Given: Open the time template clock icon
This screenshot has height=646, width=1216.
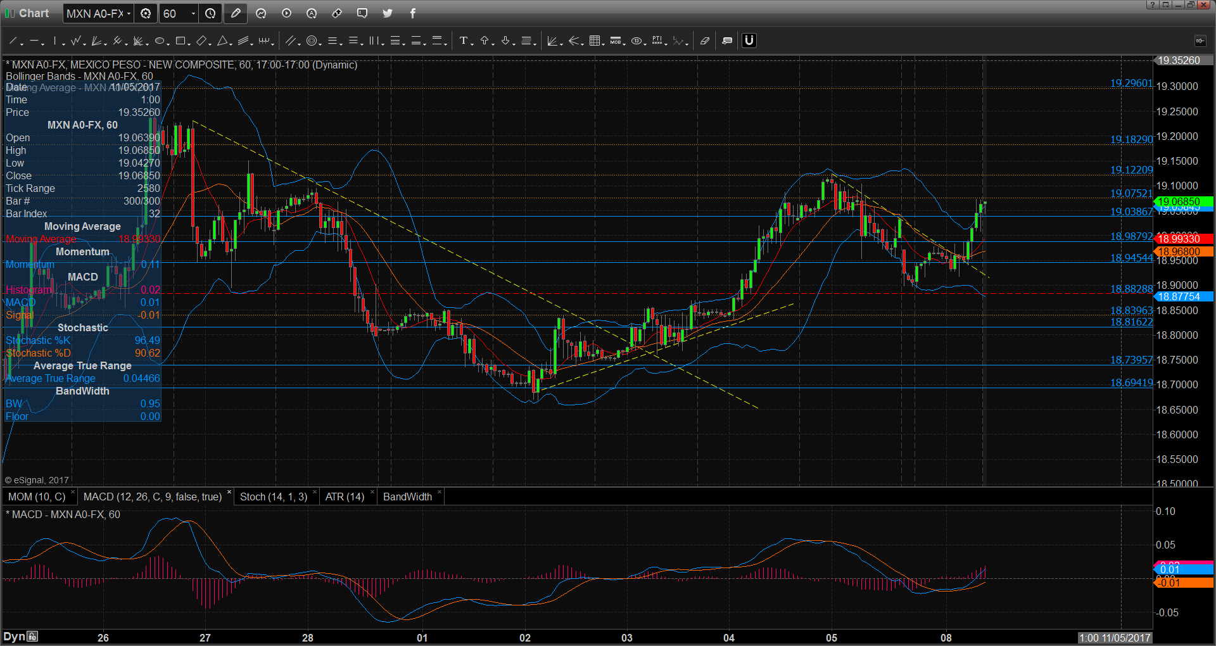Looking at the screenshot, I should pyautogui.click(x=210, y=13).
